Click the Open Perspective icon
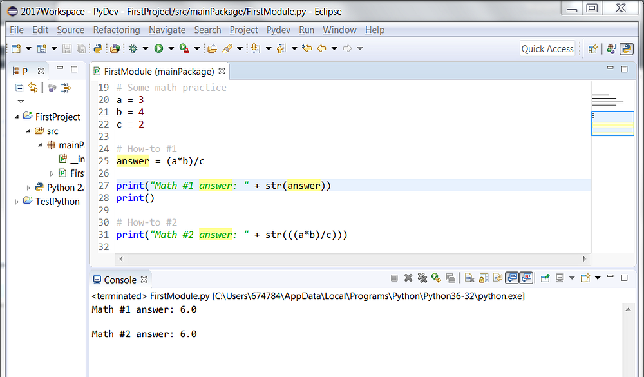The width and height of the screenshot is (644, 377). (592, 49)
